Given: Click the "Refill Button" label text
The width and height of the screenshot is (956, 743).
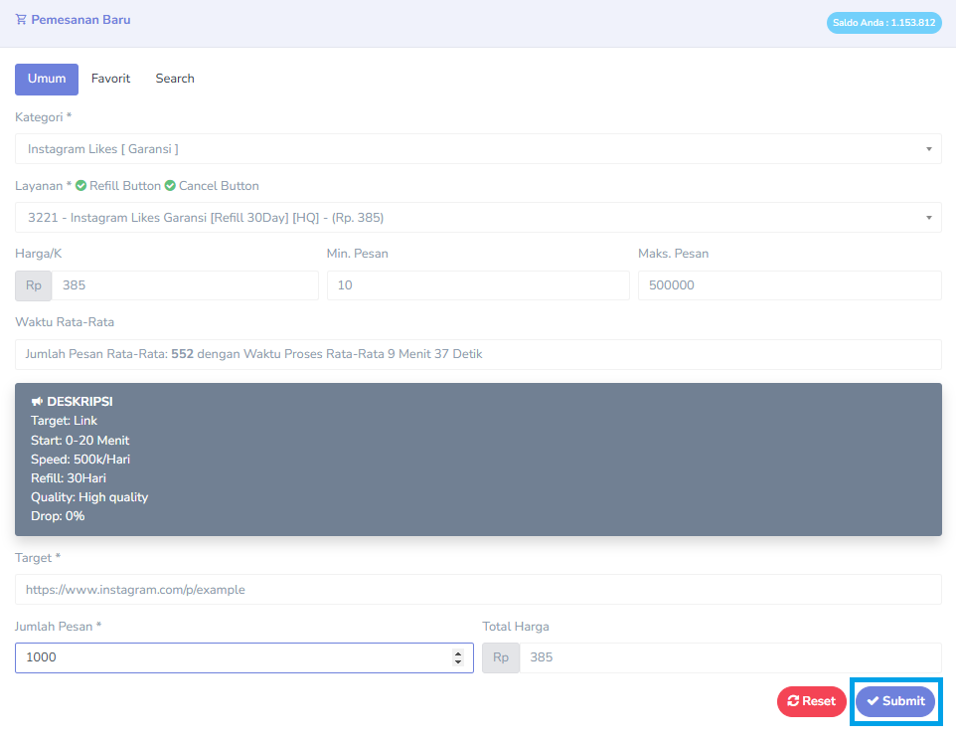Looking at the screenshot, I should click(125, 185).
